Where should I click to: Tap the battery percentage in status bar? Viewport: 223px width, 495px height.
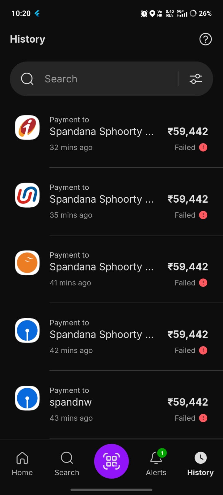[x=205, y=13]
